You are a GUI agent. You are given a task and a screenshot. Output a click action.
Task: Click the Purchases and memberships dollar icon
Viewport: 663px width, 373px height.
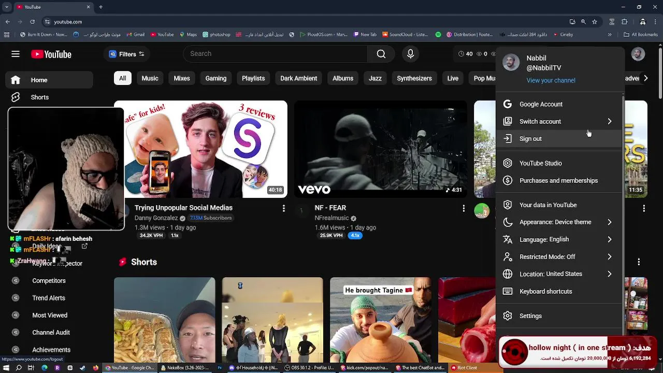pyautogui.click(x=508, y=181)
